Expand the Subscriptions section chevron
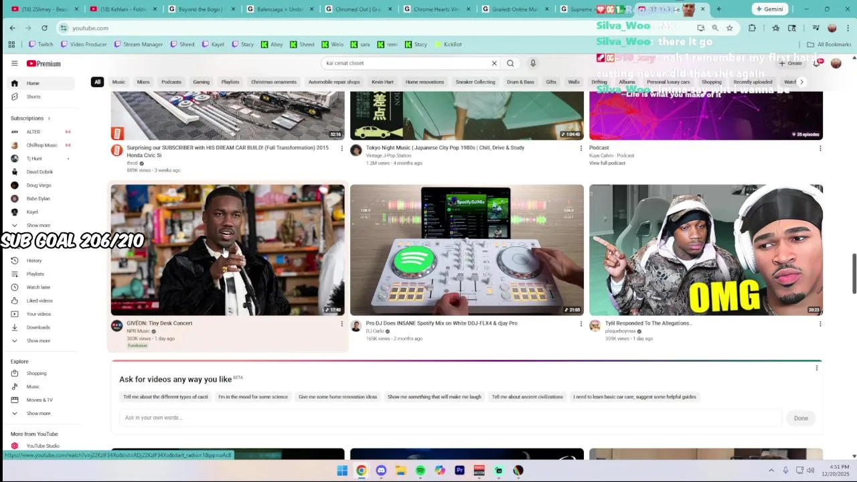Viewport: 857px width, 482px height. 49,118
